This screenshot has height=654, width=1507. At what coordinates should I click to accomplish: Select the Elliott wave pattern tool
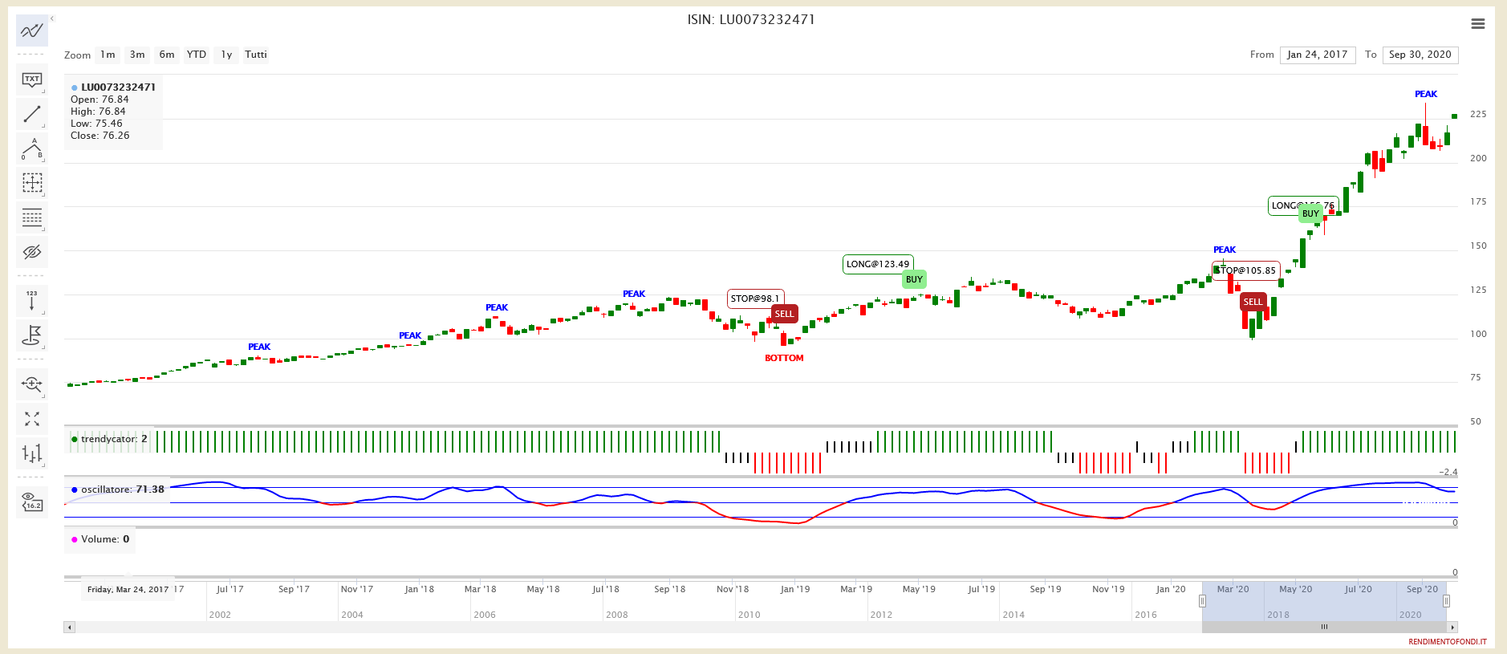[x=31, y=149]
